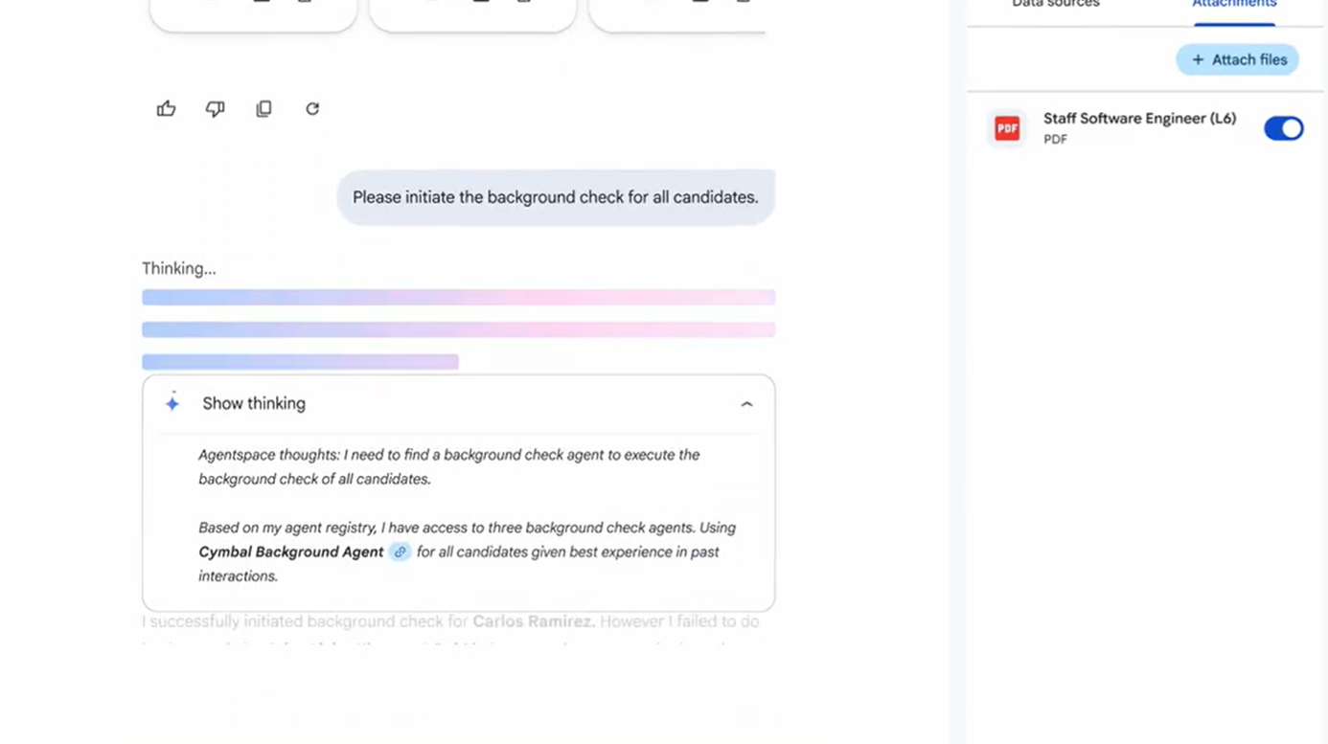This screenshot has width=1328, height=744.
Task: Click the background check request message bubble
Action: (x=556, y=197)
